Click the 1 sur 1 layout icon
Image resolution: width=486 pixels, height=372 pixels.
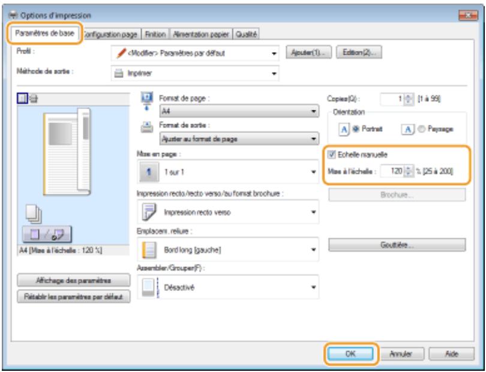click(148, 172)
